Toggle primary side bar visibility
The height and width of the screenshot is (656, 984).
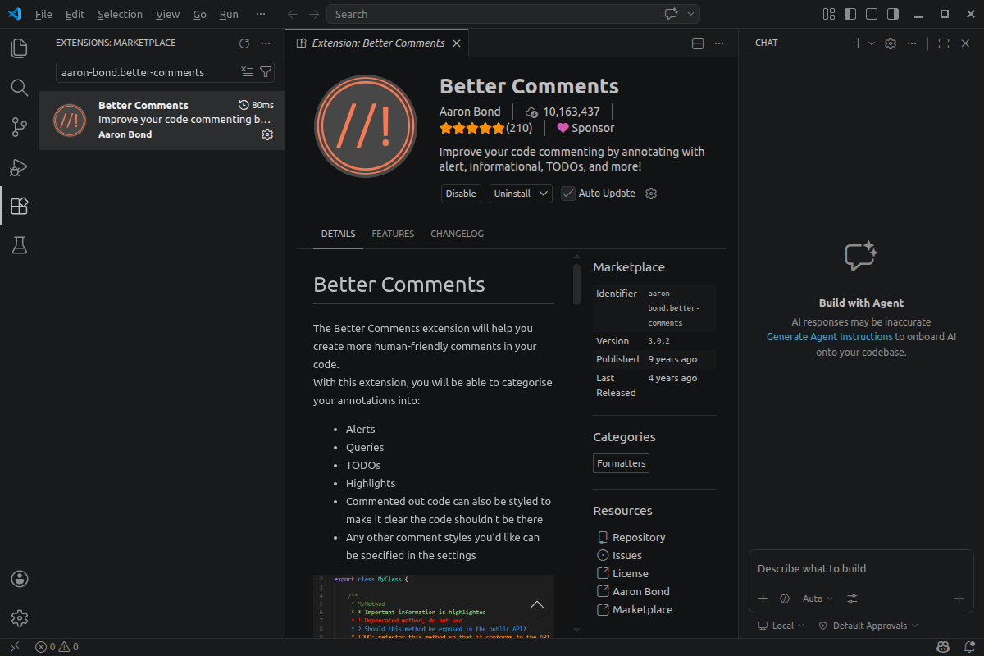(x=850, y=14)
